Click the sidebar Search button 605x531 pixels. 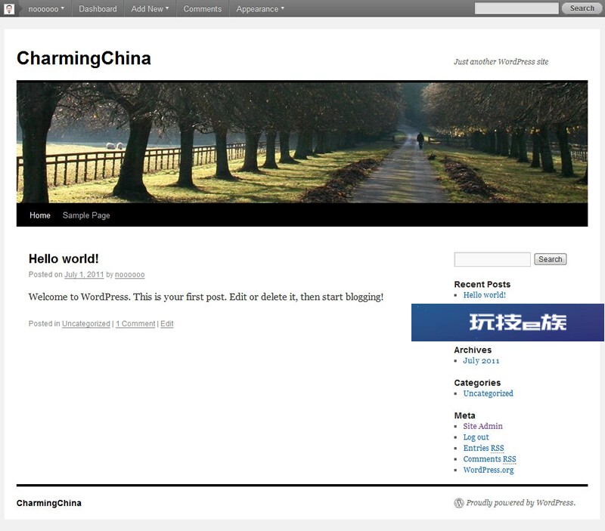click(551, 259)
